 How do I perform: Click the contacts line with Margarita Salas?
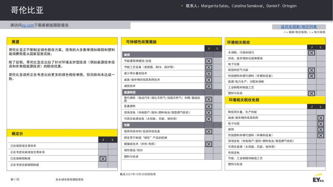click(241, 6)
